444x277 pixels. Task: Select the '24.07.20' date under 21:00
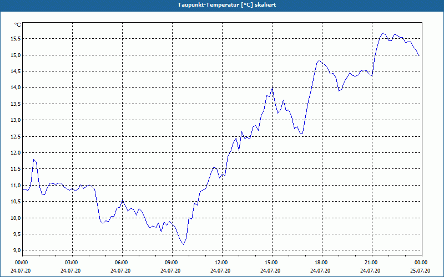[370, 271]
